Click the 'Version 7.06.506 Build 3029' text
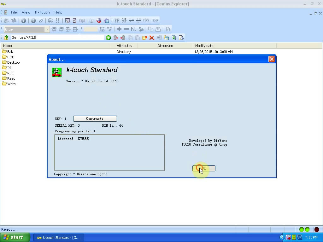The height and width of the screenshot is (242, 323). tap(92, 81)
